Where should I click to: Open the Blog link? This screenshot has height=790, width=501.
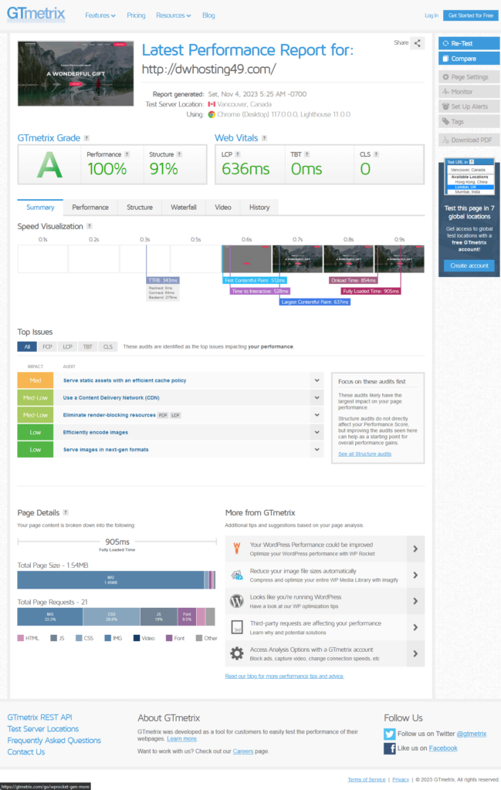click(208, 15)
